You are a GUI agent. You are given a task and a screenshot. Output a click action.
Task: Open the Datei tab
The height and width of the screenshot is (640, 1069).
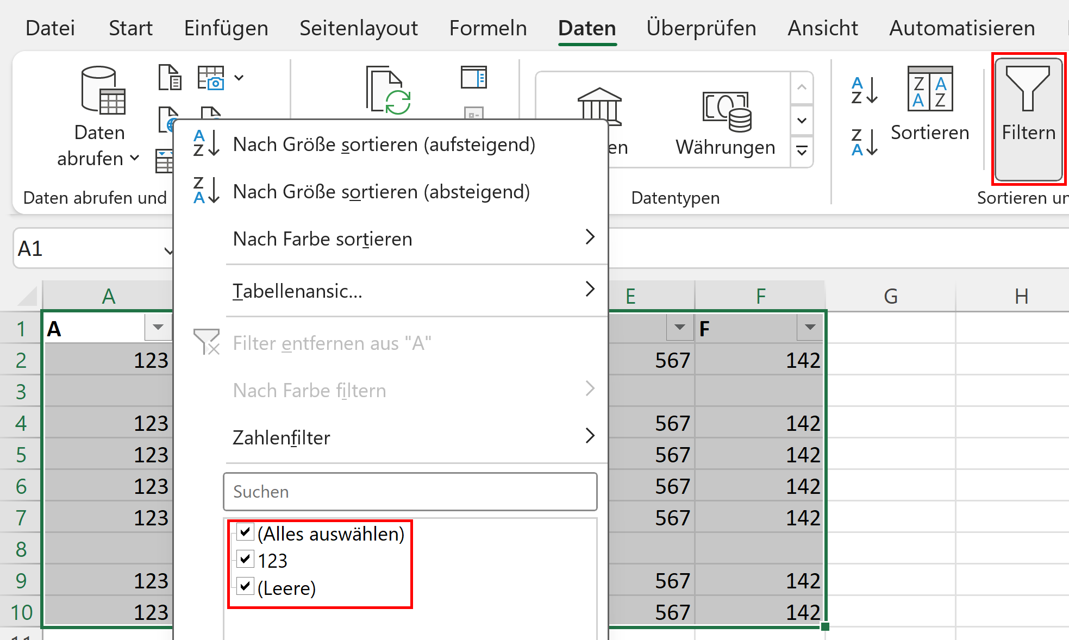[x=51, y=28]
